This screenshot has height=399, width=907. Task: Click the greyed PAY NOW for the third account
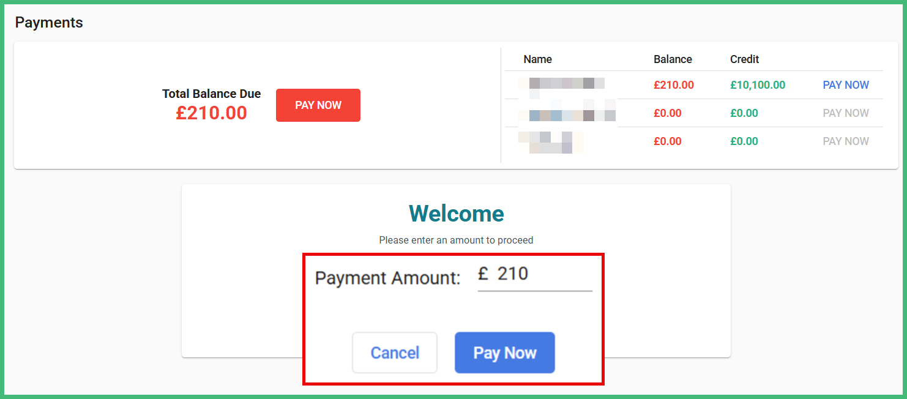pos(846,141)
